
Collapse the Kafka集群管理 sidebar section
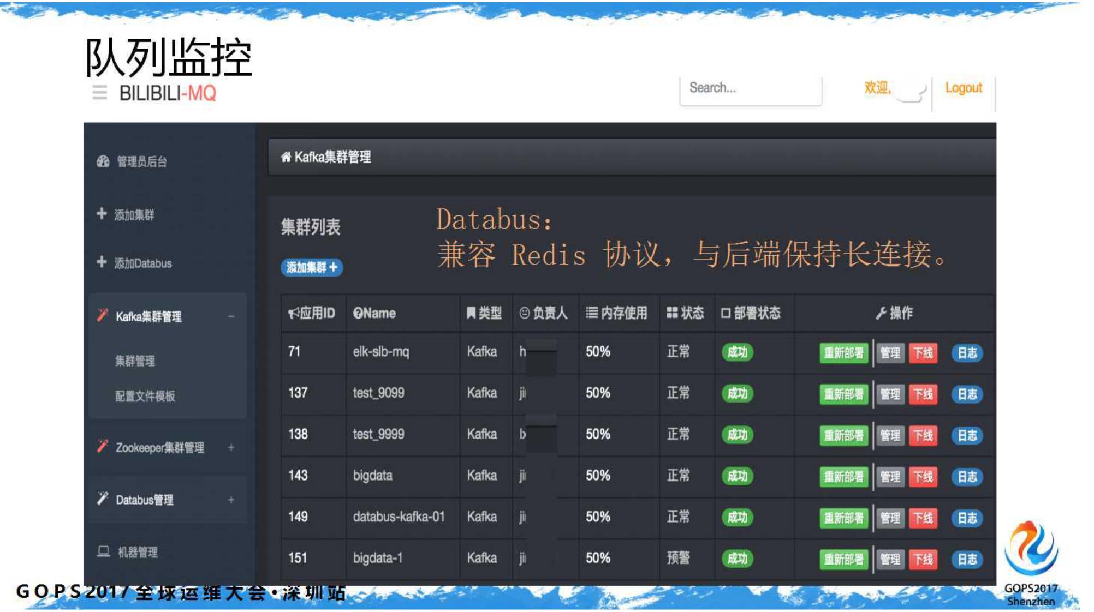pos(231,316)
